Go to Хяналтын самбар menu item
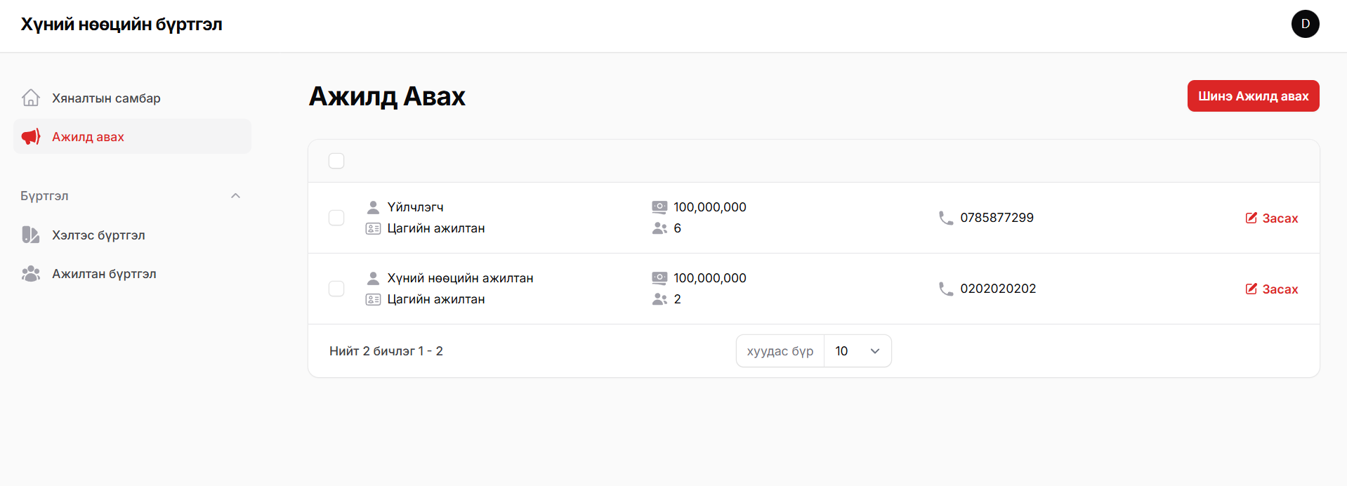This screenshot has width=1347, height=486. [106, 98]
